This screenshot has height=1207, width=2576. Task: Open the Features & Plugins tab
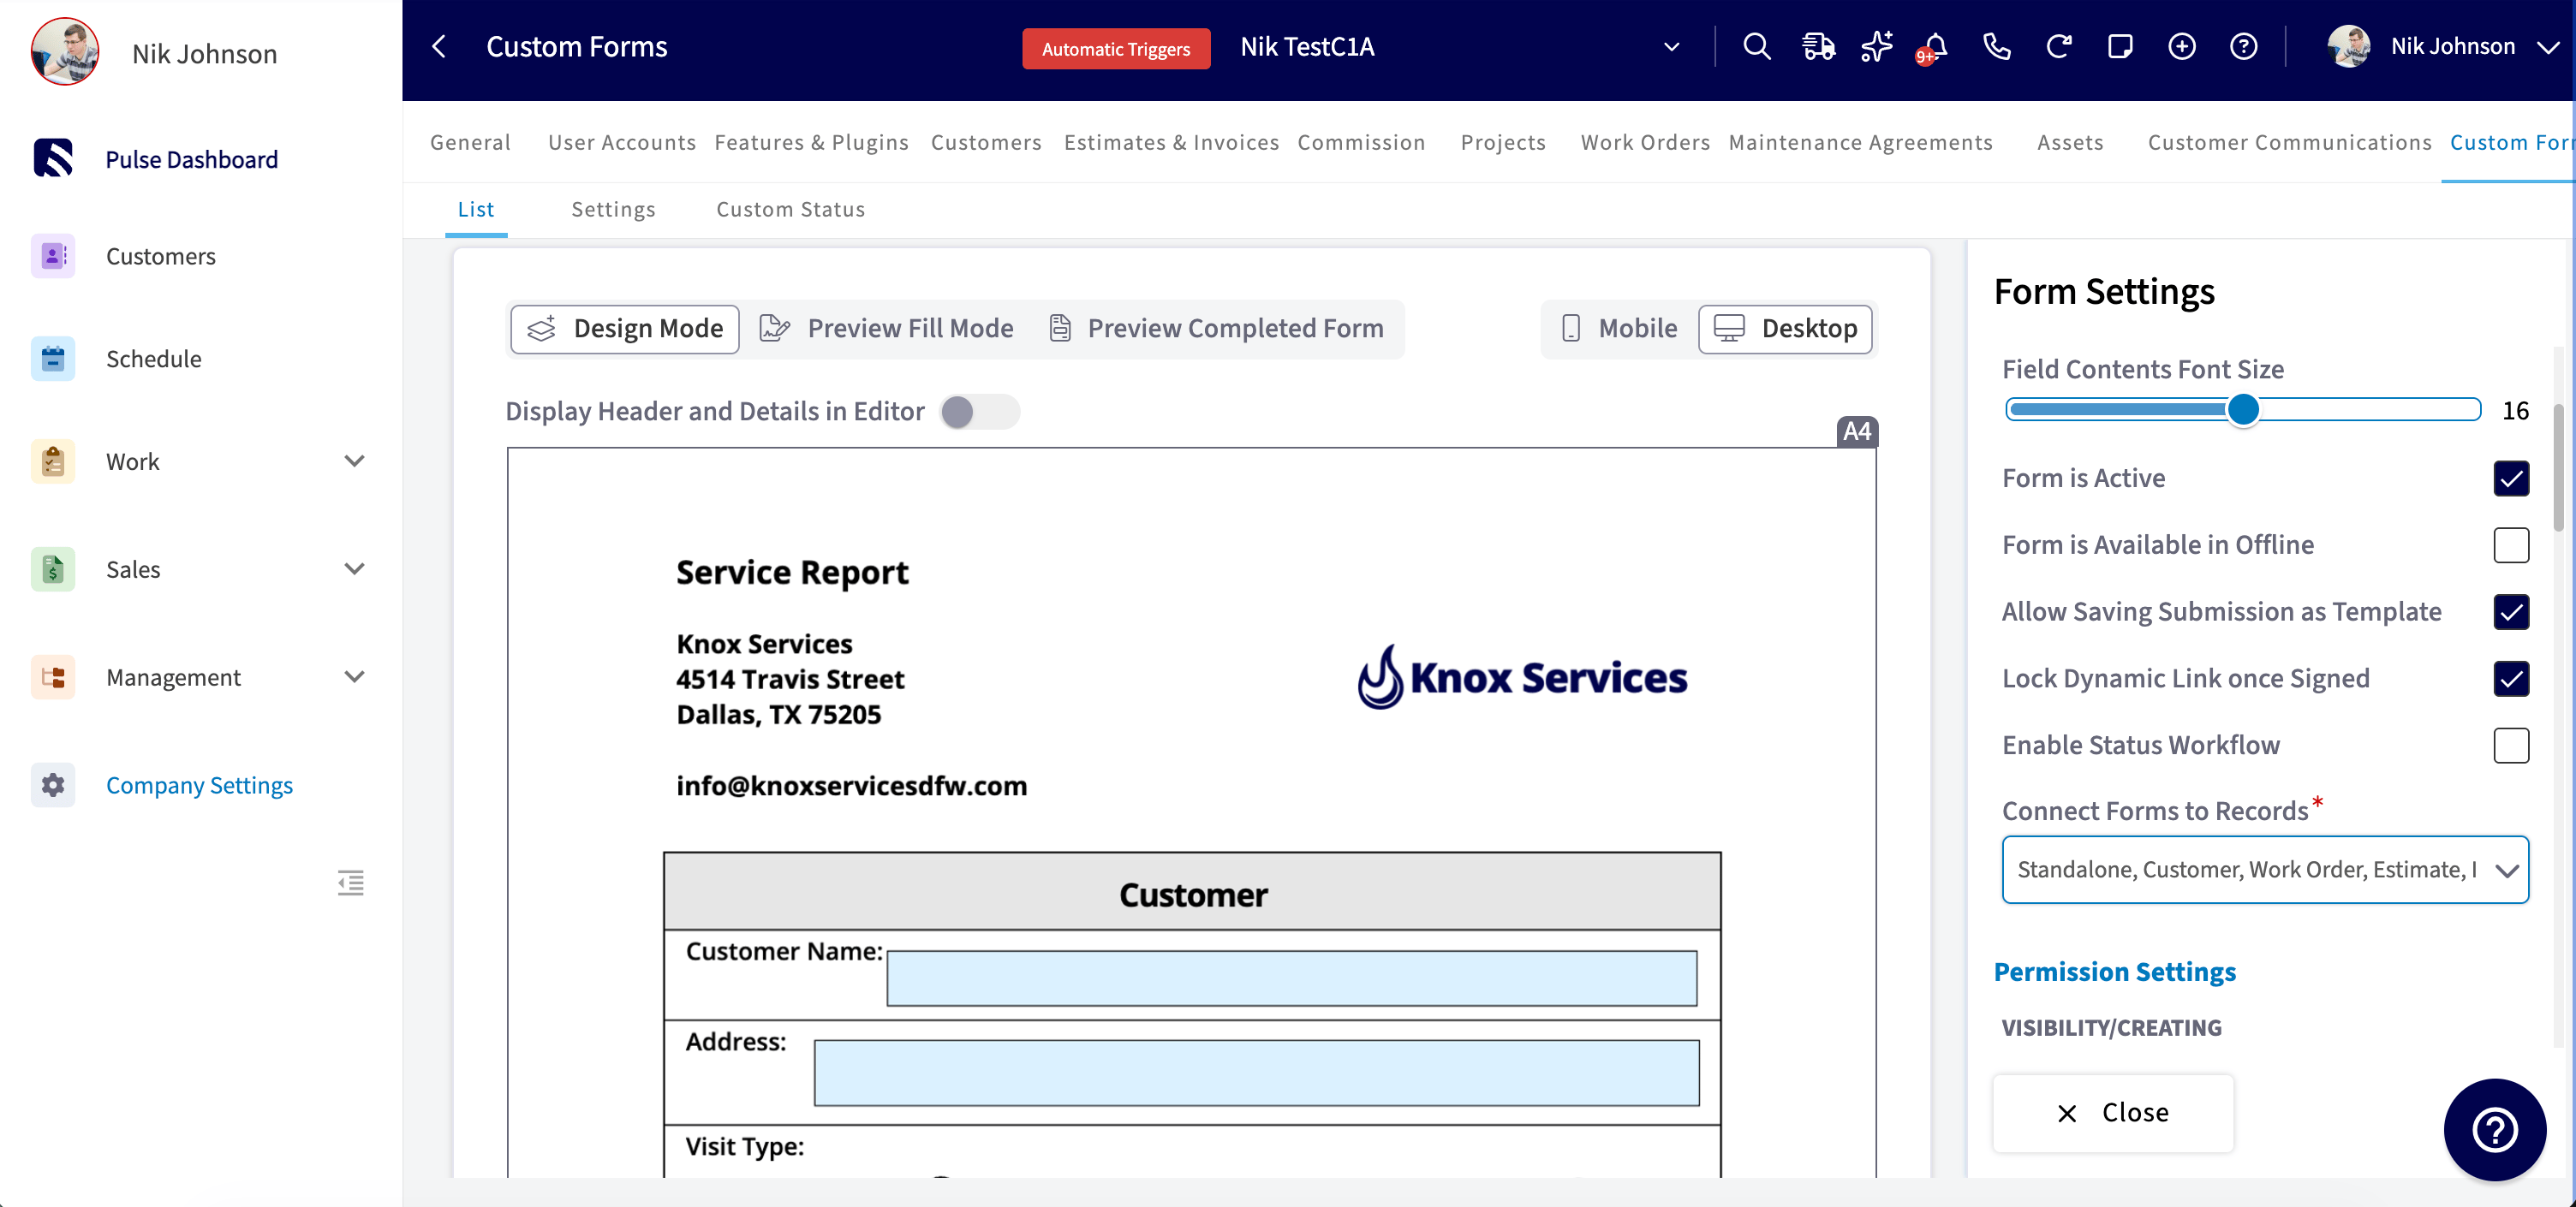pyautogui.click(x=811, y=143)
